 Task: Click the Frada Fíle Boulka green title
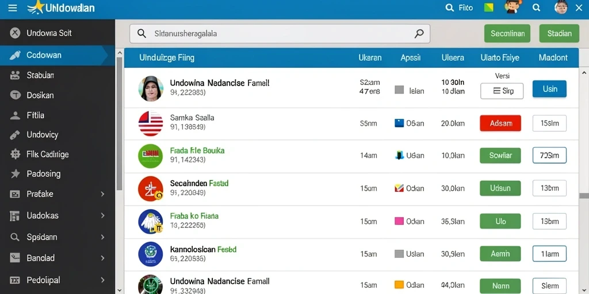click(197, 151)
